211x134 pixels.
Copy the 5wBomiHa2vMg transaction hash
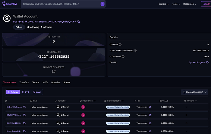(24, 107)
